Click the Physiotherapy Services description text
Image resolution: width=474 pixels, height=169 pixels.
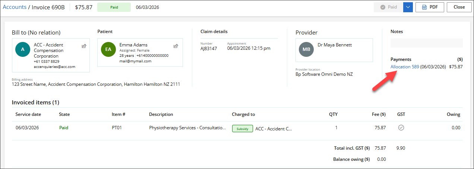pos(187,128)
